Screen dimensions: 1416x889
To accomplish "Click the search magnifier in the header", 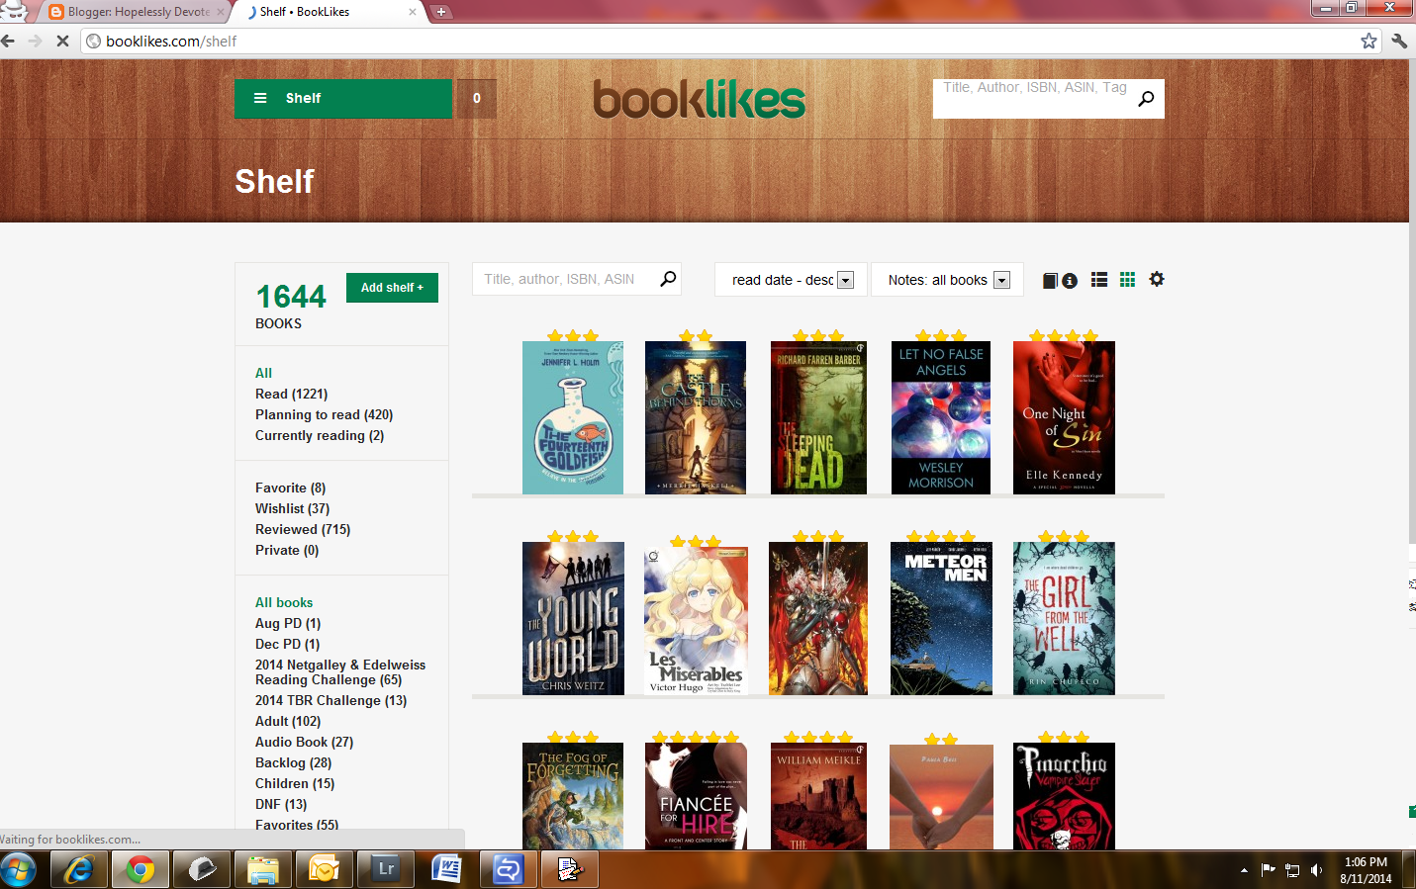I will point(1146,98).
